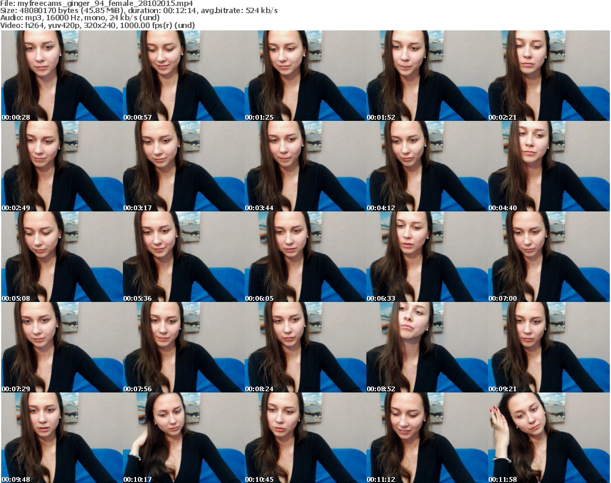Click the frame labeled 00:11:58

pyautogui.click(x=549, y=438)
